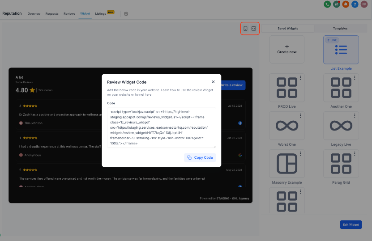Image resolution: width=372 pixels, height=241 pixels.
Task: Click the green phone dialer icon
Action: click(327, 4)
